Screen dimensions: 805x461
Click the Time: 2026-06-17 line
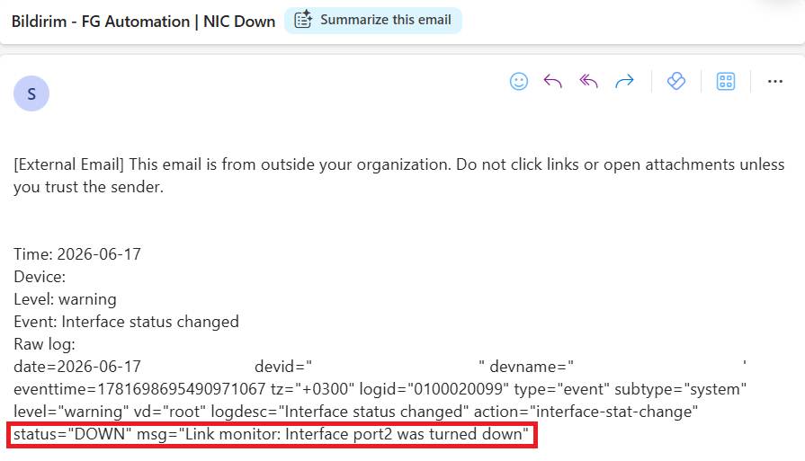[77, 253]
